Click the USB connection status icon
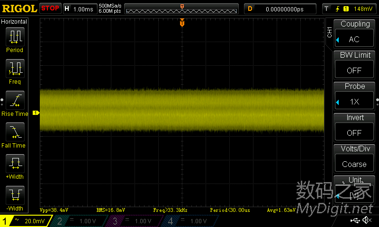The height and width of the screenshot is (227, 379). pos(355,220)
